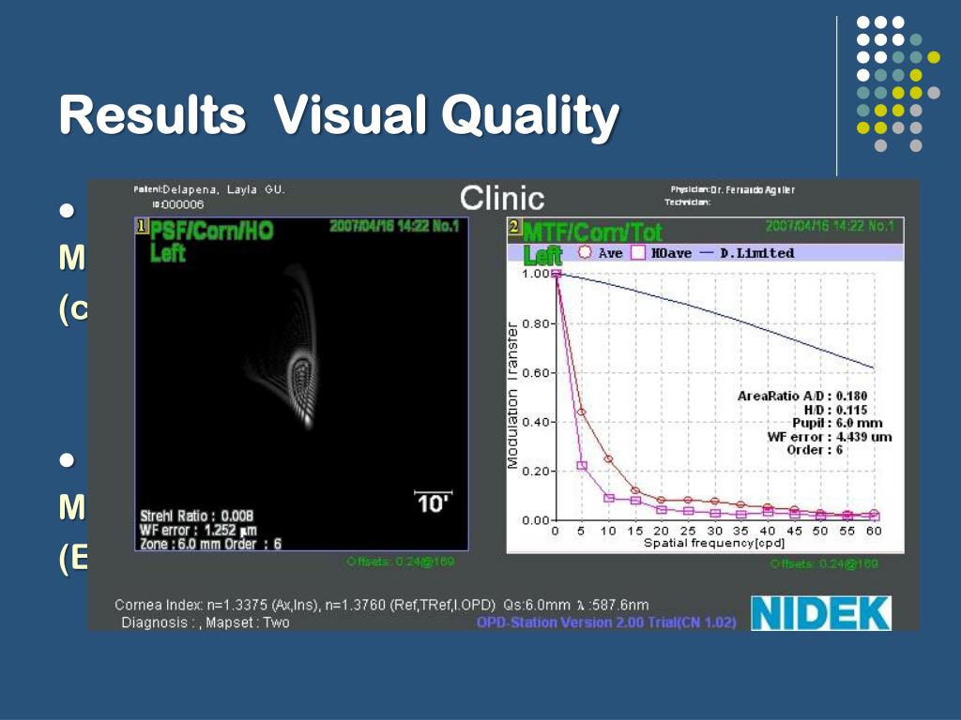Click the 'Spatial frequency[cpd]' axis label
This screenshot has width=961, height=720.
pyautogui.click(x=714, y=543)
